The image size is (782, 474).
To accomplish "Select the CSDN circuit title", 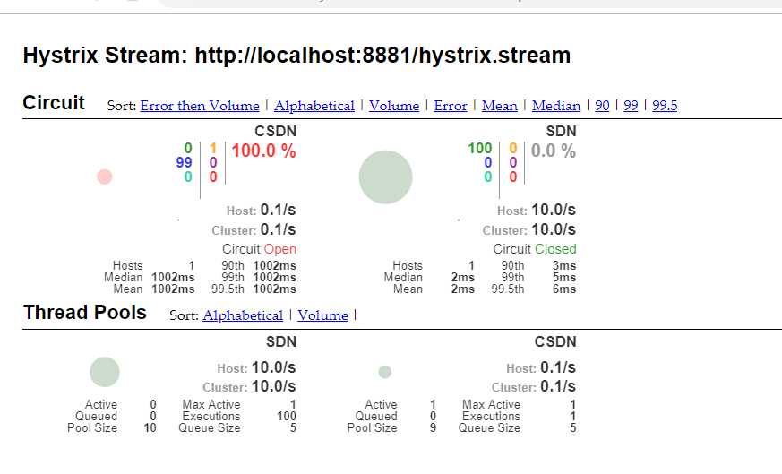I will [x=275, y=131].
